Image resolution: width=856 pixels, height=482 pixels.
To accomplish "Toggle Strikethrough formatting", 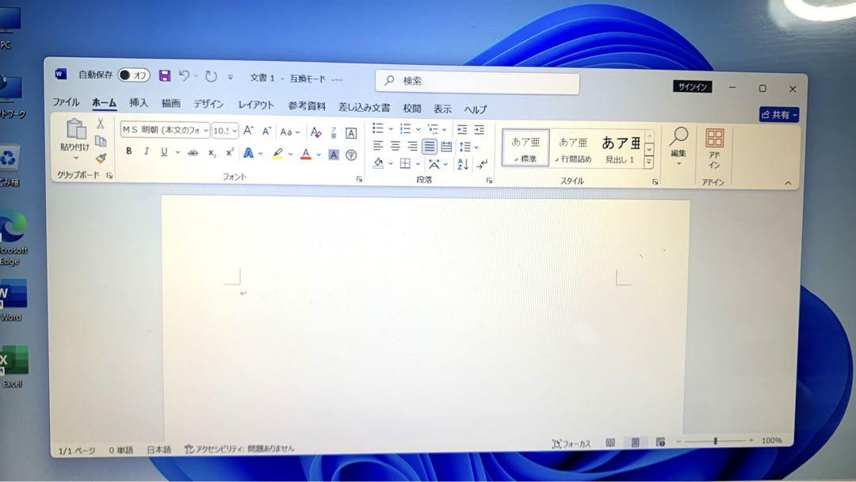I will coord(193,153).
